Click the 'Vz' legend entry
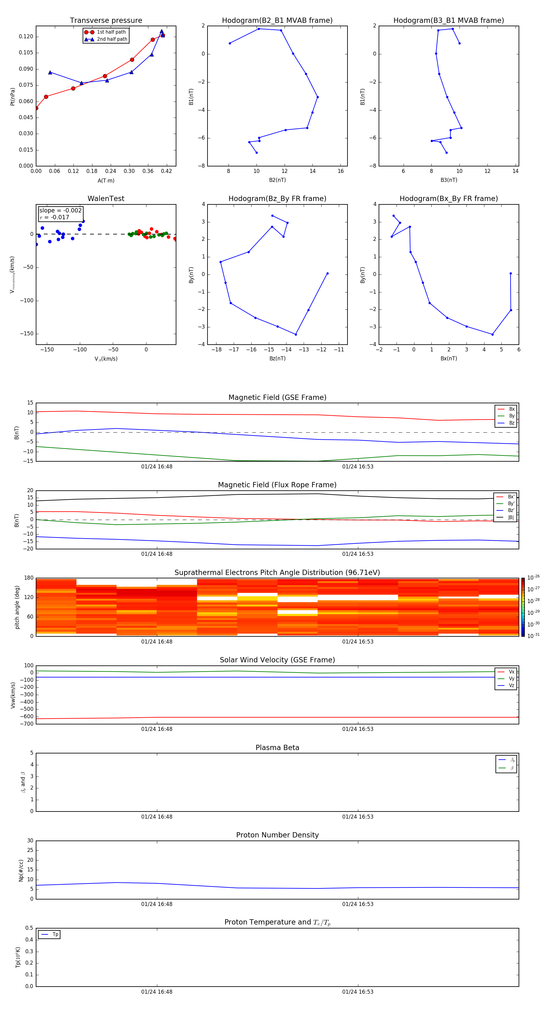 [506, 686]
